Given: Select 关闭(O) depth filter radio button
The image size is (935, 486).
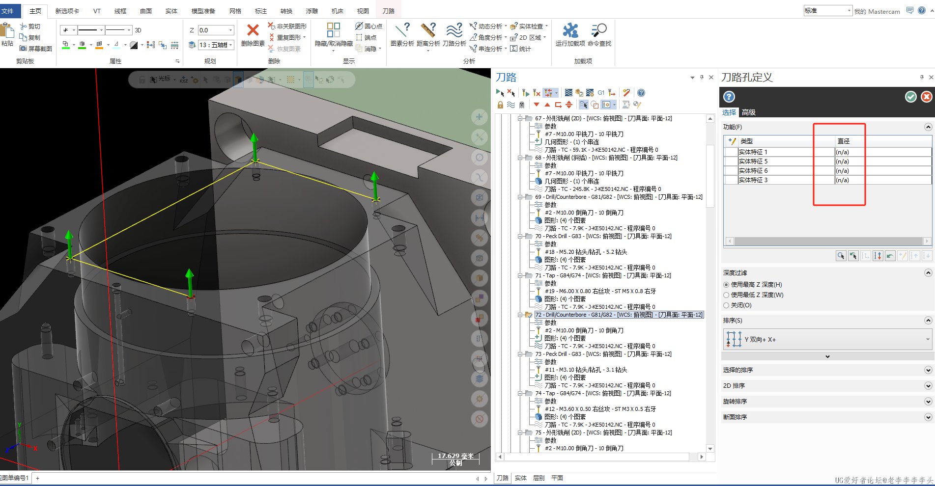Looking at the screenshot, I should pyautogui.click(x=726, y=305).
